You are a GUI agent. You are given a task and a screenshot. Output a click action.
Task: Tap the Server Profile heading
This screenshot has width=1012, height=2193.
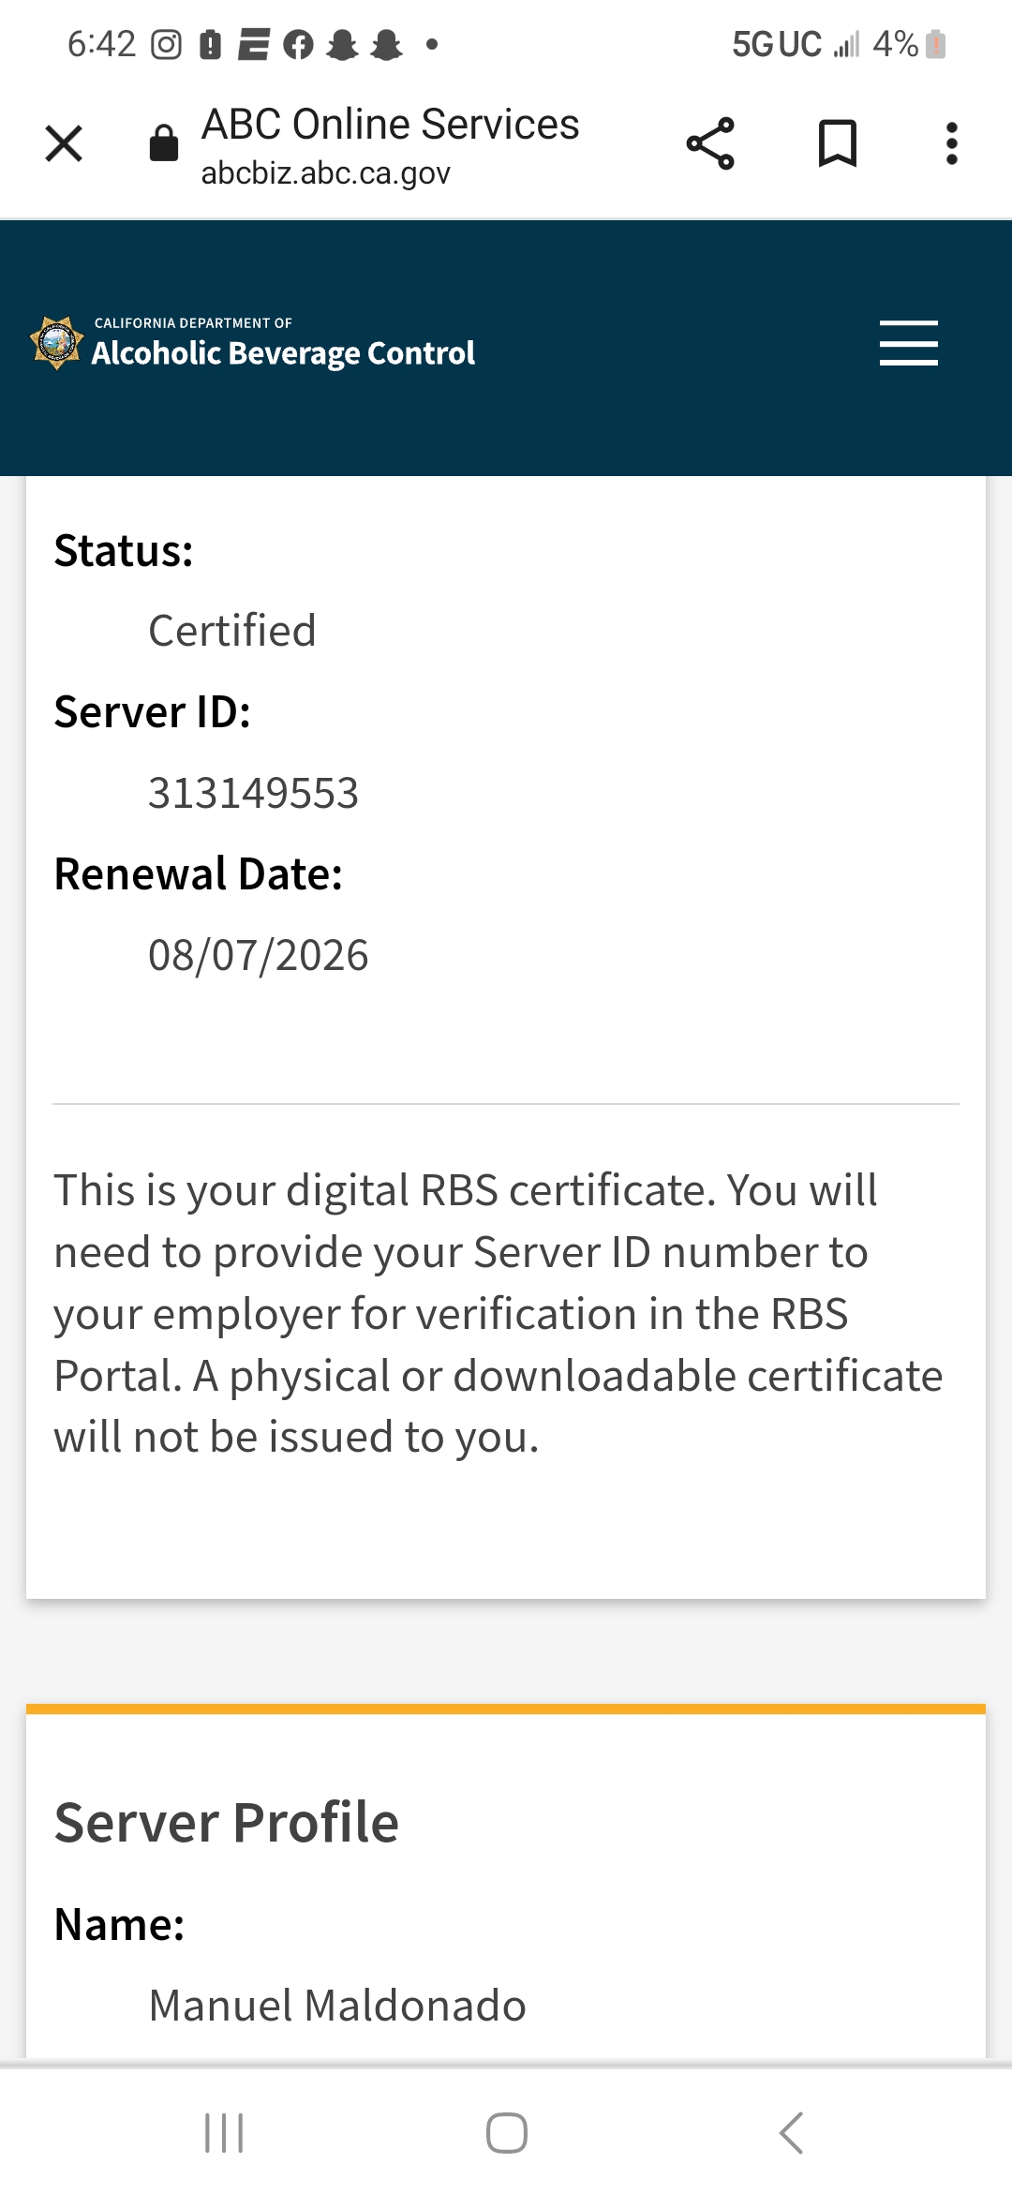(227, 1823)
